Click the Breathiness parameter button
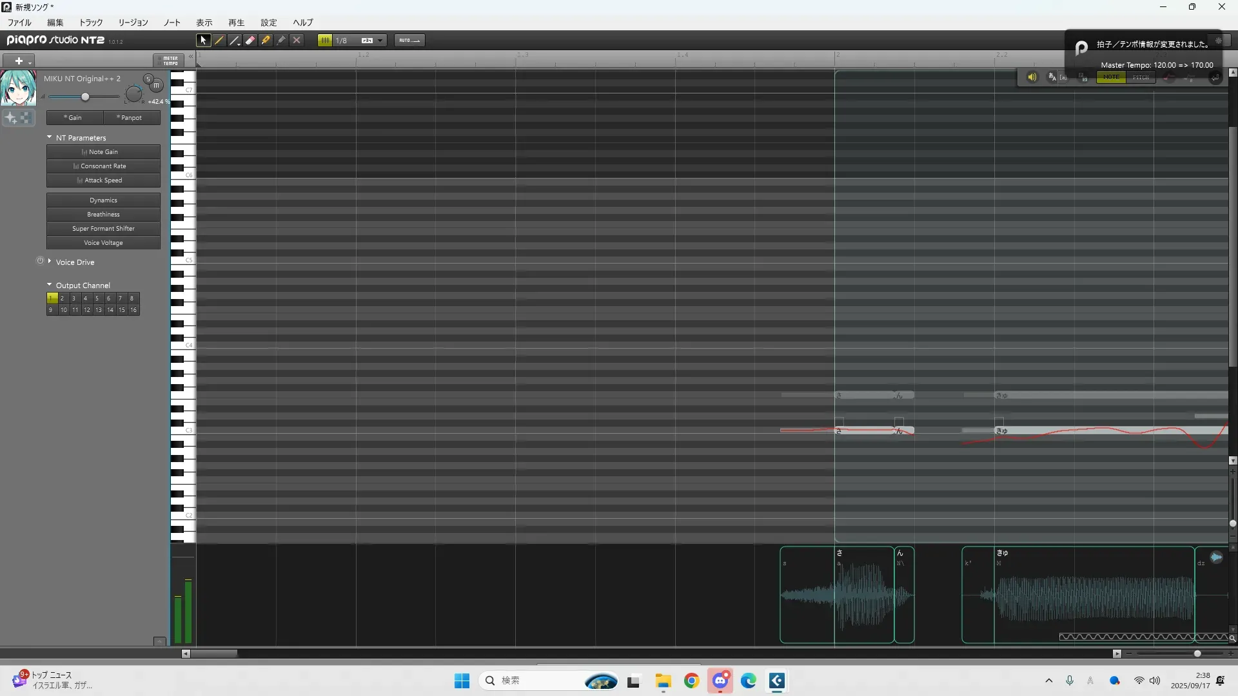Viewport: 1238px width, 696px height. (x=103, y=215)
